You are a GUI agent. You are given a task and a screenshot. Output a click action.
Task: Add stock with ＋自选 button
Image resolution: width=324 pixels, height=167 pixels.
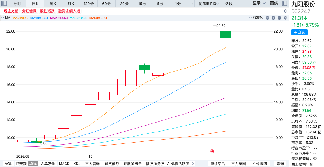click(x=299, y=32)
